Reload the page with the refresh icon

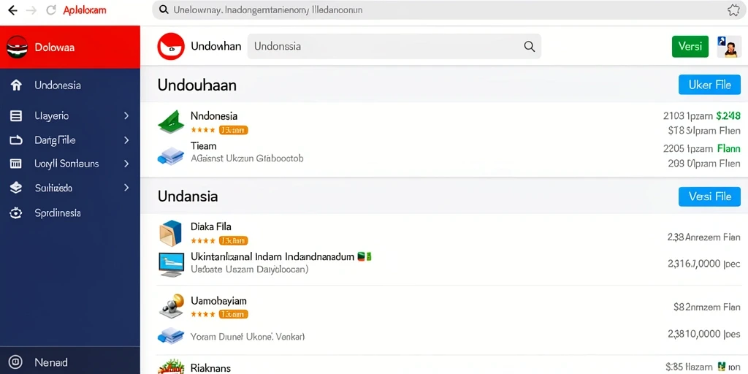(x=50, y=10)
